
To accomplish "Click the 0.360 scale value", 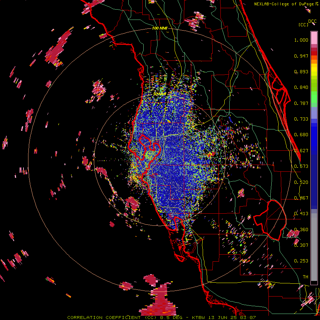I will click(301, 230).
